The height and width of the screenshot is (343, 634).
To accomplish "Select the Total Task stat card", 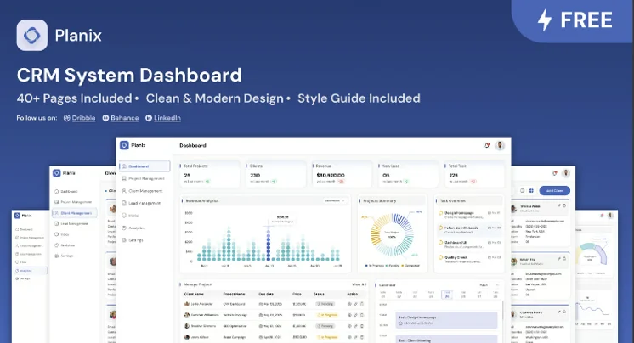I will tap(474, 174).
